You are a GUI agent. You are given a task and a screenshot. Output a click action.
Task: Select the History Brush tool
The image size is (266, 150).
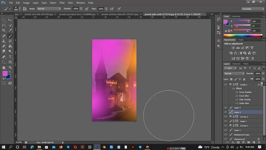click(10, 41)
